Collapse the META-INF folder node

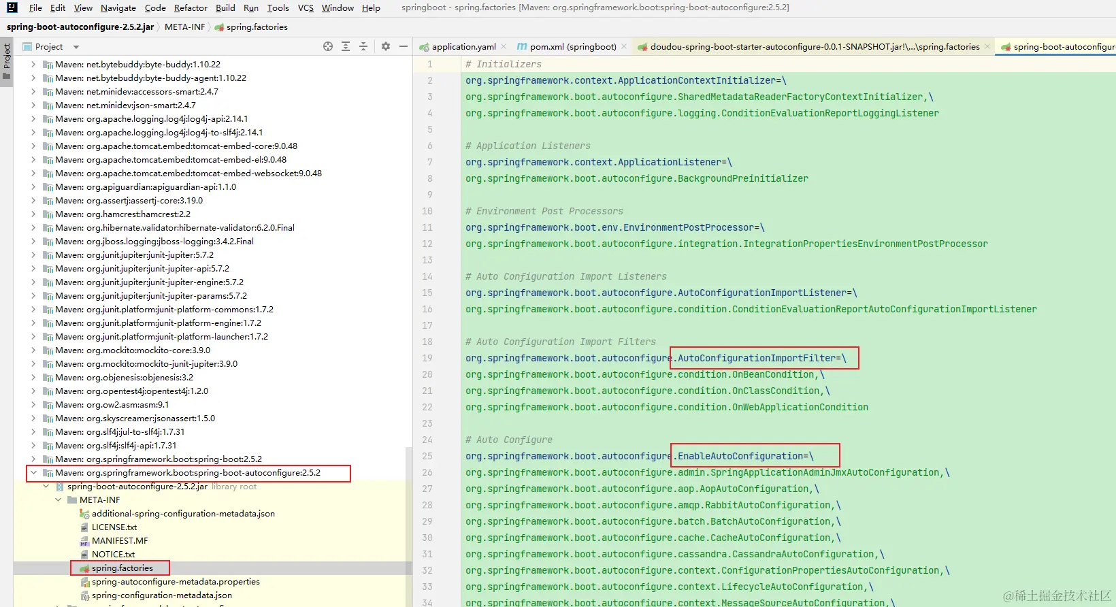[x=58, y=500]
